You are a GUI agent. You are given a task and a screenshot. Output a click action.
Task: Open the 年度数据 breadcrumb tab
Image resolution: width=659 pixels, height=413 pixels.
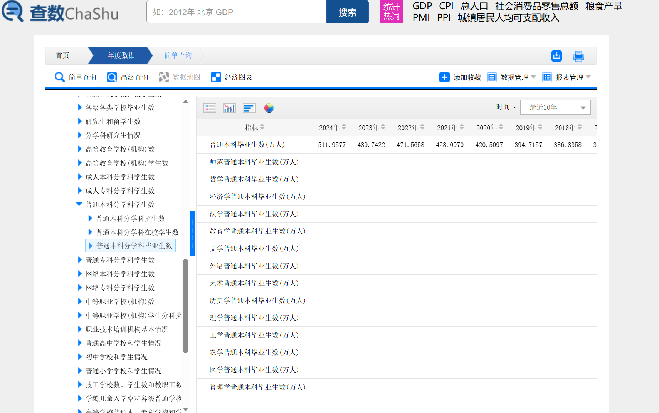(x=121, y=55)
